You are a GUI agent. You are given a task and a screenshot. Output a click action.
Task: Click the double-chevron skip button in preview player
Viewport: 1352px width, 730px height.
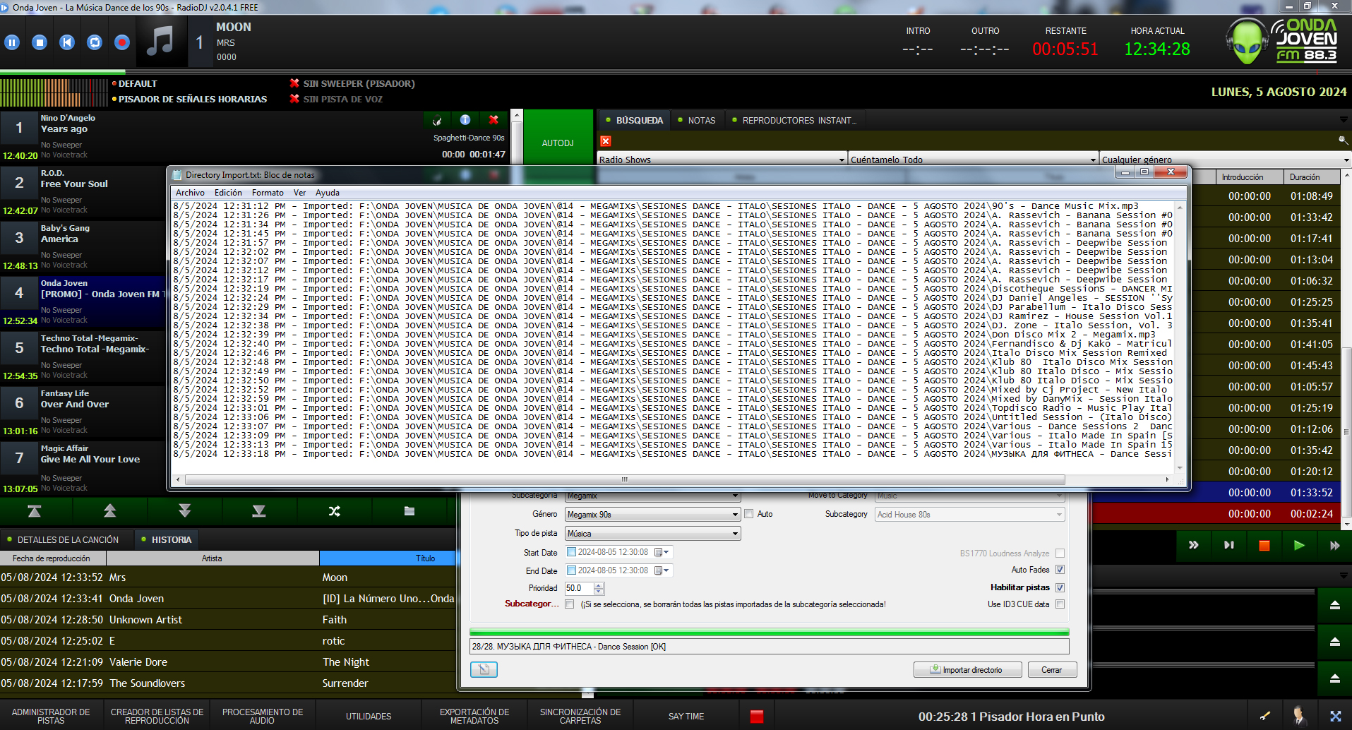tap(1194, 545)
